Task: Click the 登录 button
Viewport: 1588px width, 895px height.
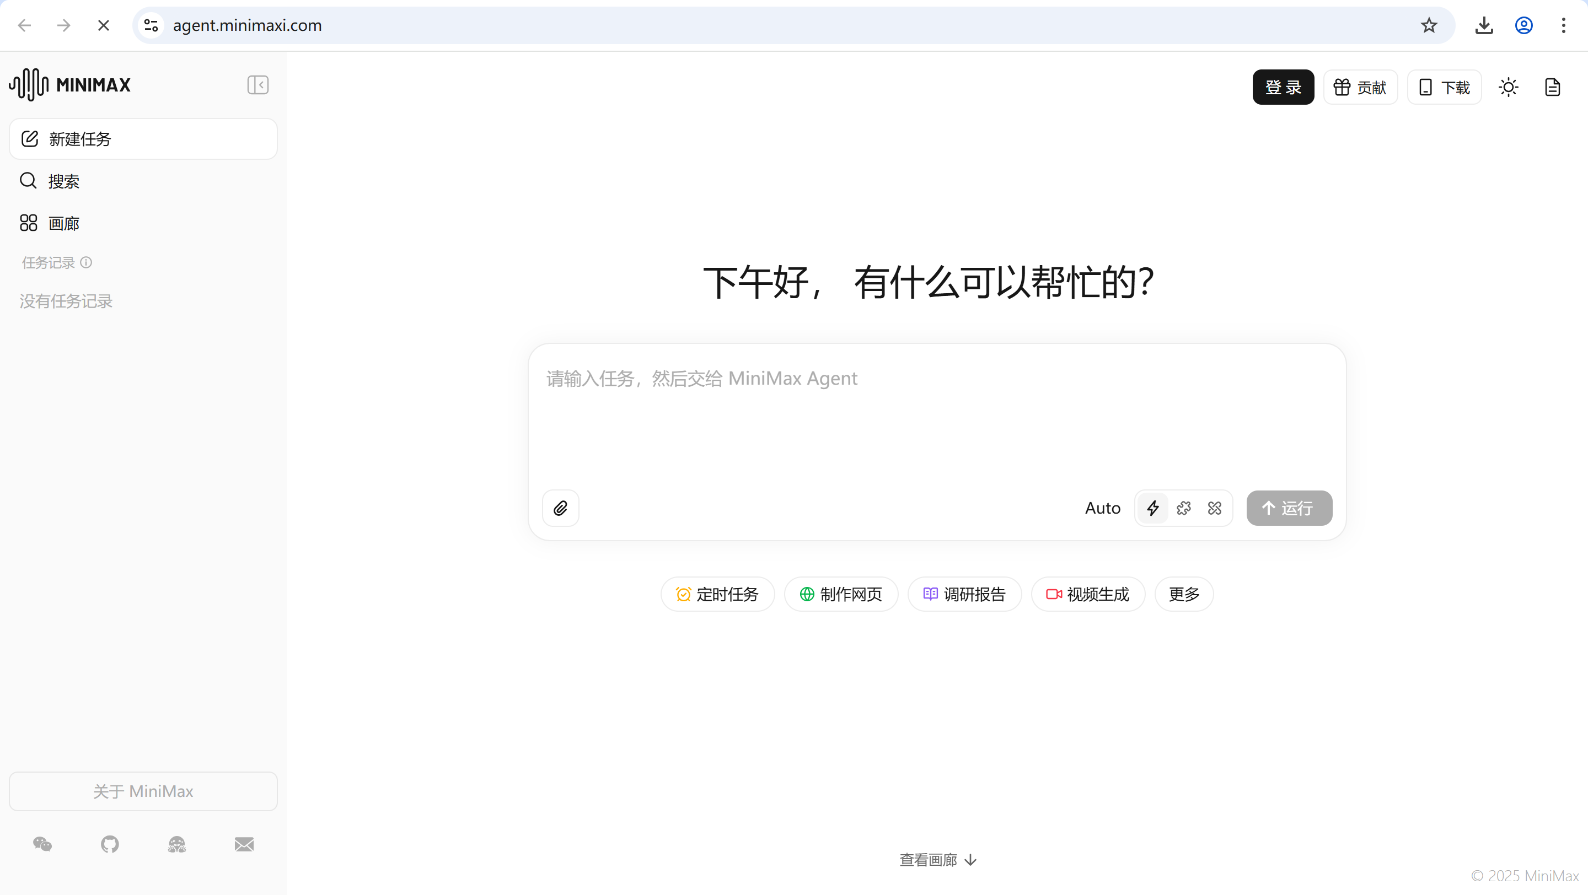Action: pos(1282,87)
